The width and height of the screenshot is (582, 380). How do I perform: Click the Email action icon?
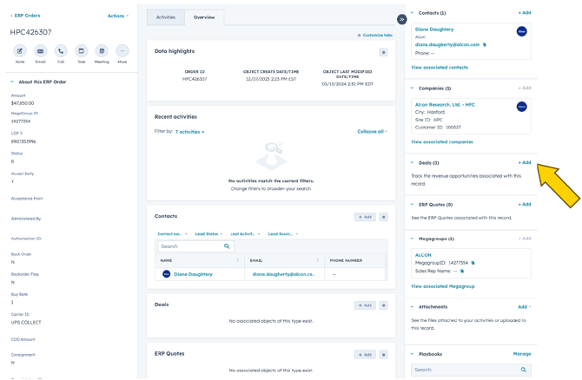[40, 51]
